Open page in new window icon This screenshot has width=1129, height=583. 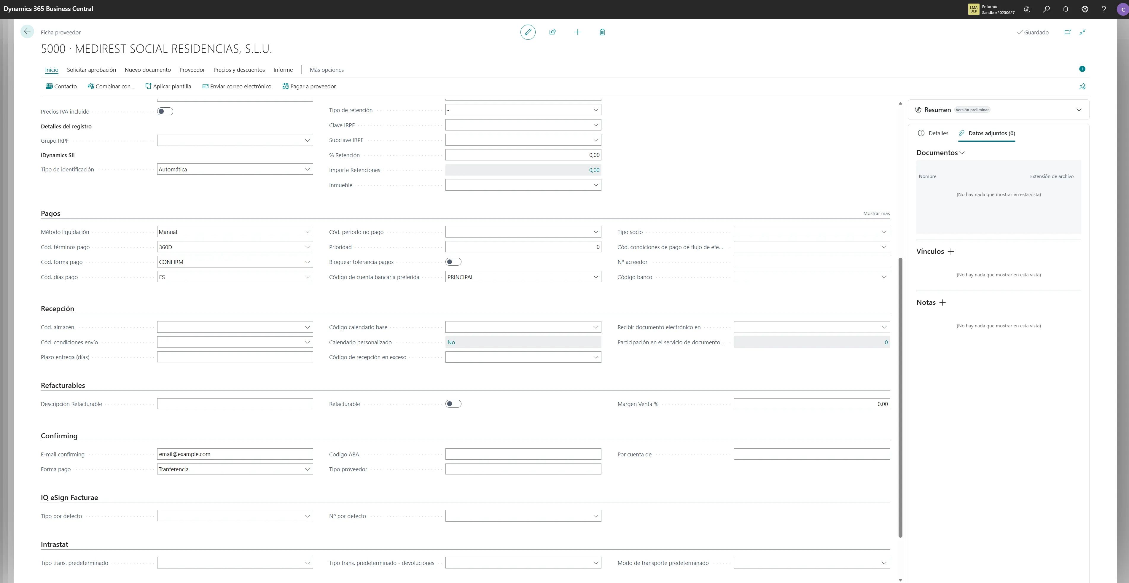[1068, 32]
